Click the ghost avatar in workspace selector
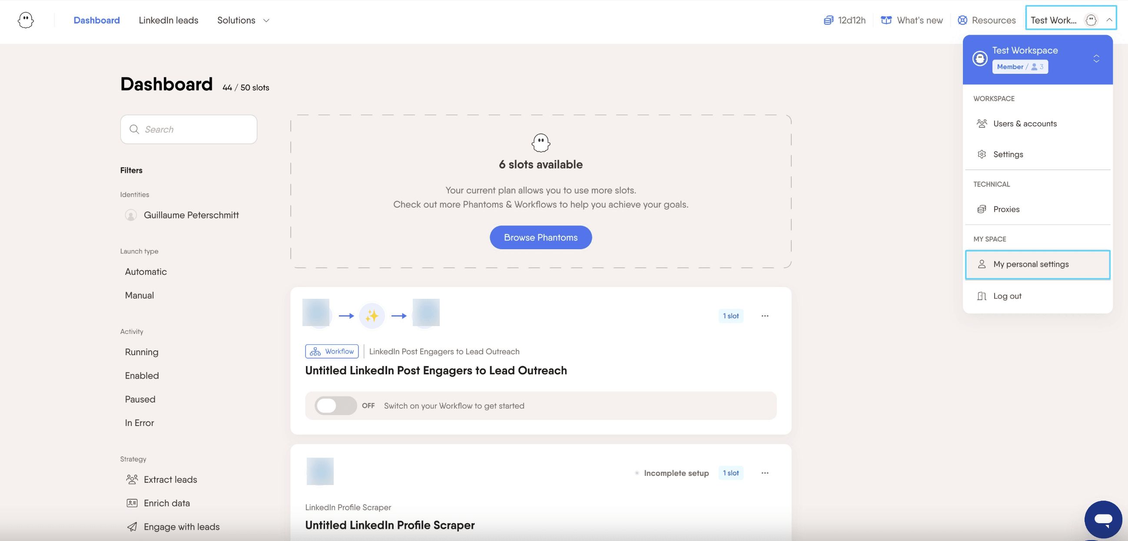 (x=1091, y=20)
